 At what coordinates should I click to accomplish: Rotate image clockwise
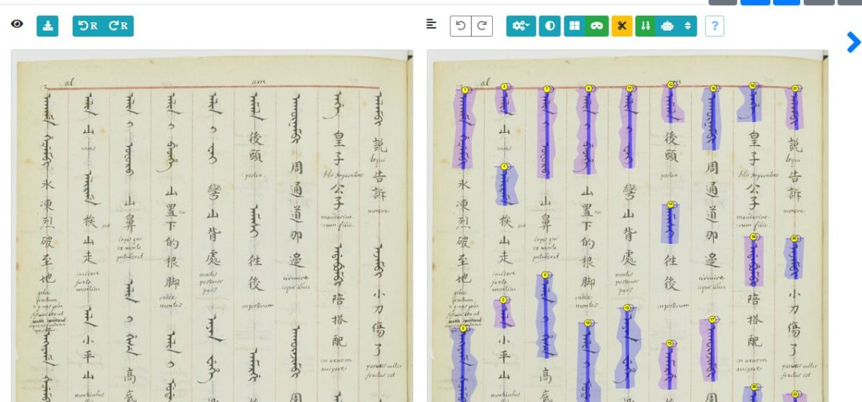tap(119, 26)
